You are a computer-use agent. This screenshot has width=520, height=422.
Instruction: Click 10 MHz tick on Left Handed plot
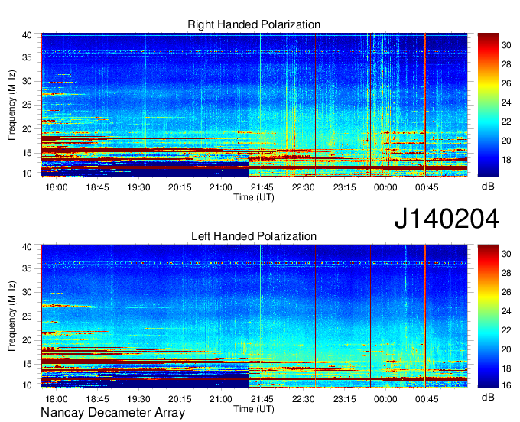coord(27,385)
